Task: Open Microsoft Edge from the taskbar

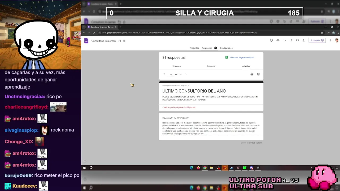Action: pos(192,168)
